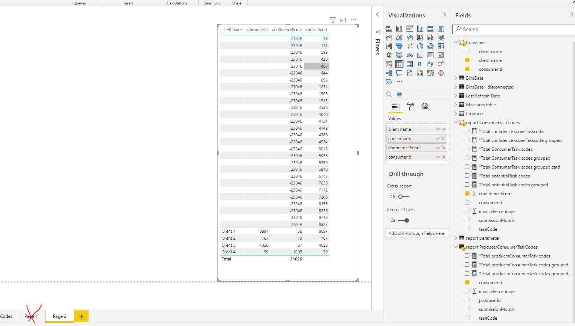The image size is (575, 326).
Task: Collapse the Visualizations pane
Action: [x=445, y=15]
